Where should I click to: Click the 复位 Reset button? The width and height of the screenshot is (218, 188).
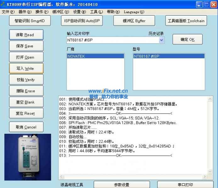pyautogui.click(x=26, y=113)
